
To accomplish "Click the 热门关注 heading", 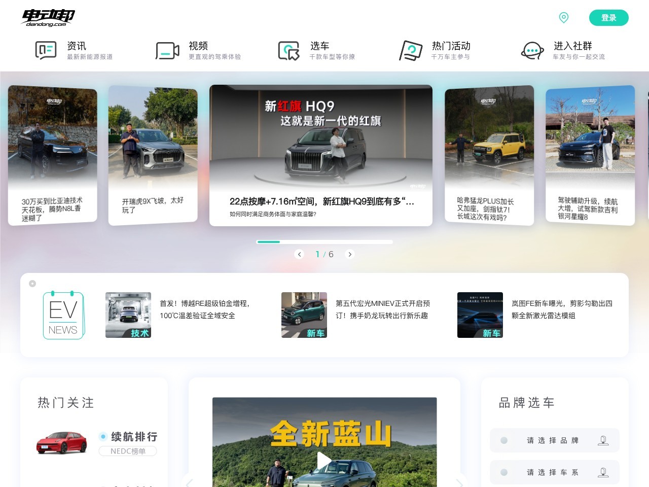I will click(66, 403).
